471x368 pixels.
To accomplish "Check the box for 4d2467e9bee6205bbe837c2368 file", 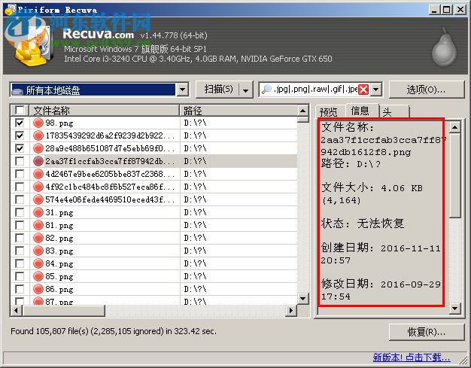I will point(20,174).
